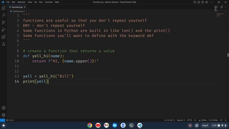The width and height of the screenshot is (229, 129).
Task: Click the feedback icon in status bar
Action: 221,120
